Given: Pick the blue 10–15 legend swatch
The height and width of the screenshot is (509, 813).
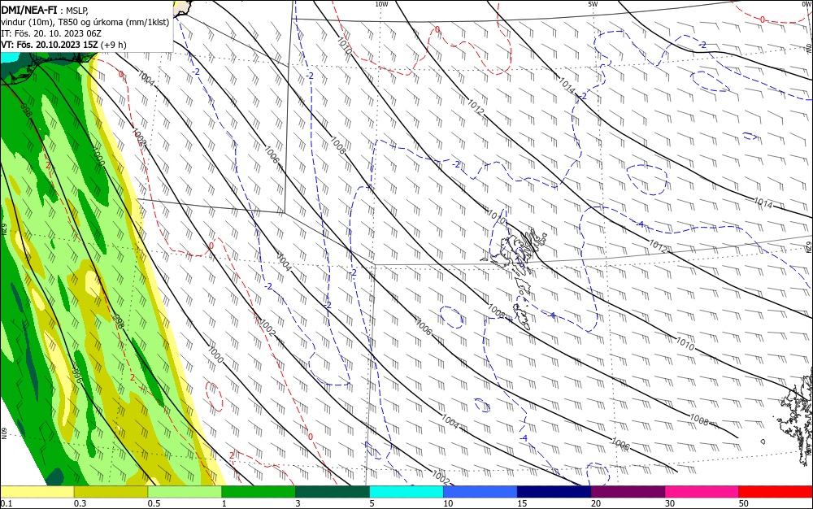Looking at the screenshot, I should coord(480,492).
